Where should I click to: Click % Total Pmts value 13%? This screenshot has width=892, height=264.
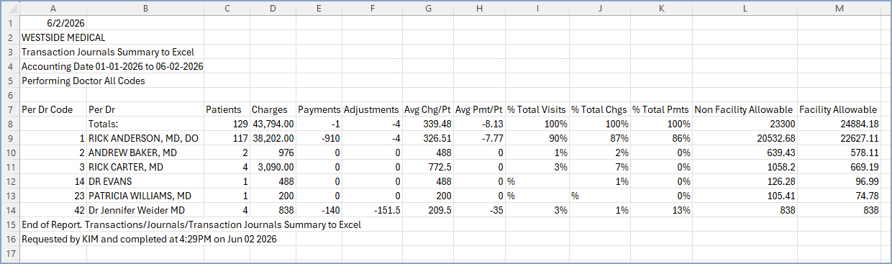coord(662,210)
